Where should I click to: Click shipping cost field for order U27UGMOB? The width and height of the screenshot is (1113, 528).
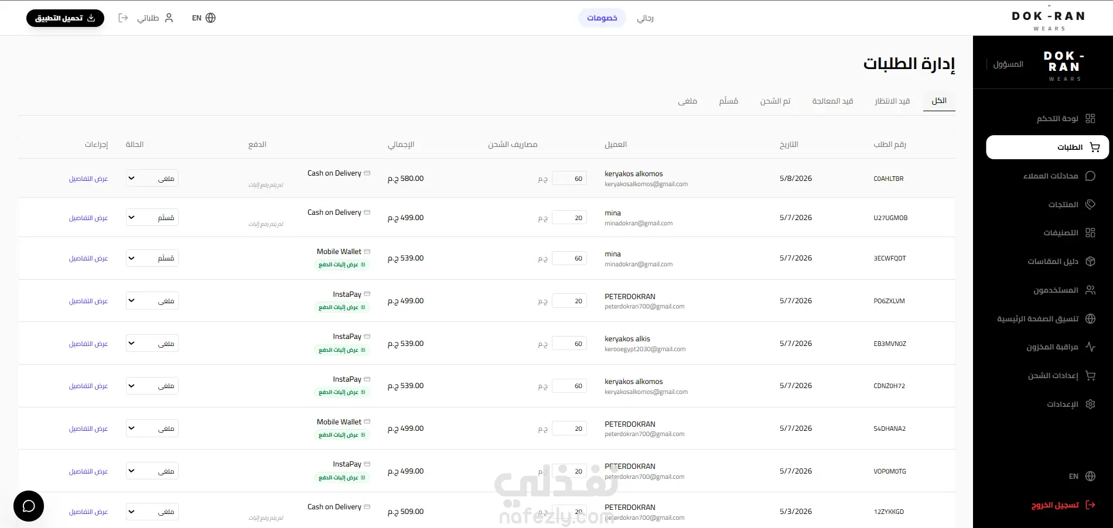coord(569,218)
